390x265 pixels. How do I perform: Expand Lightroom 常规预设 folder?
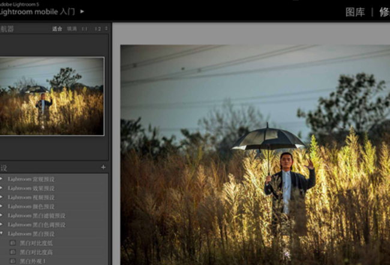2,179
